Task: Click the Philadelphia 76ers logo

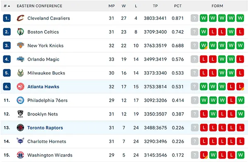Action: (x=20, y=100)
